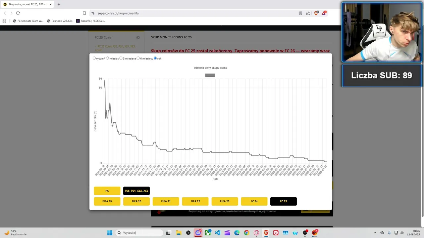Open Opera GX from the taskbar

click(256, 233)
